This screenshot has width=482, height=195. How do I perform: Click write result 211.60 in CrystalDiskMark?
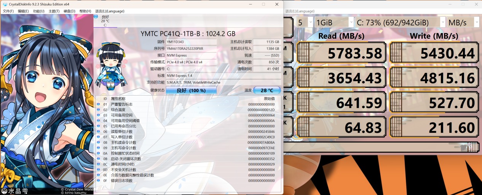point(434,127)
